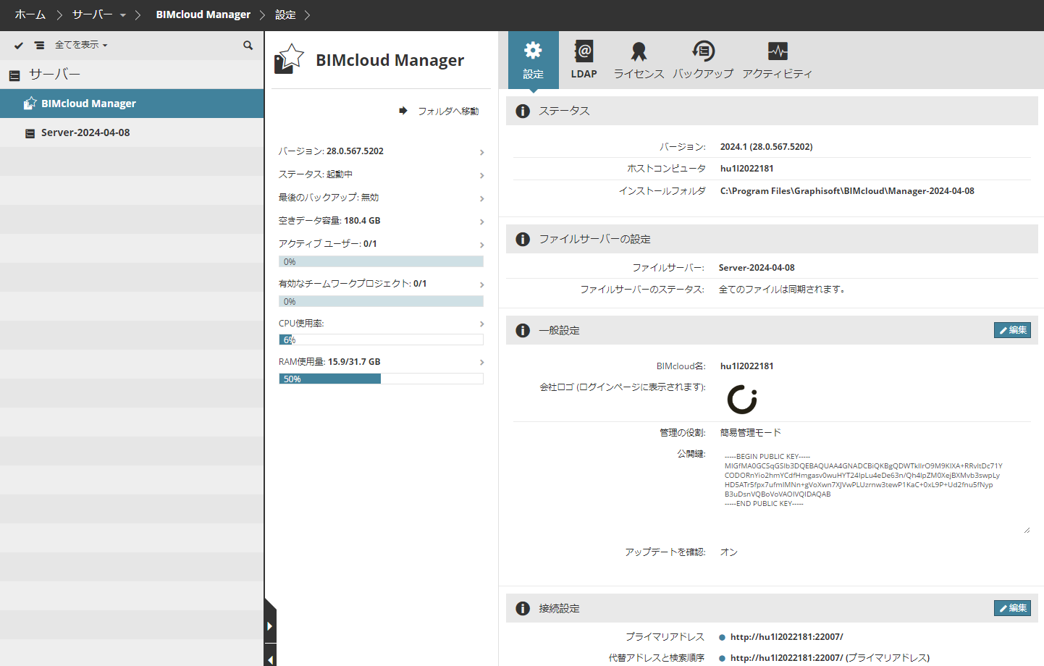This screenshot has height=666, width=1044.
Task: Open the primary address http://hu1l2022181:22007/ link
Action: (786, 637)
